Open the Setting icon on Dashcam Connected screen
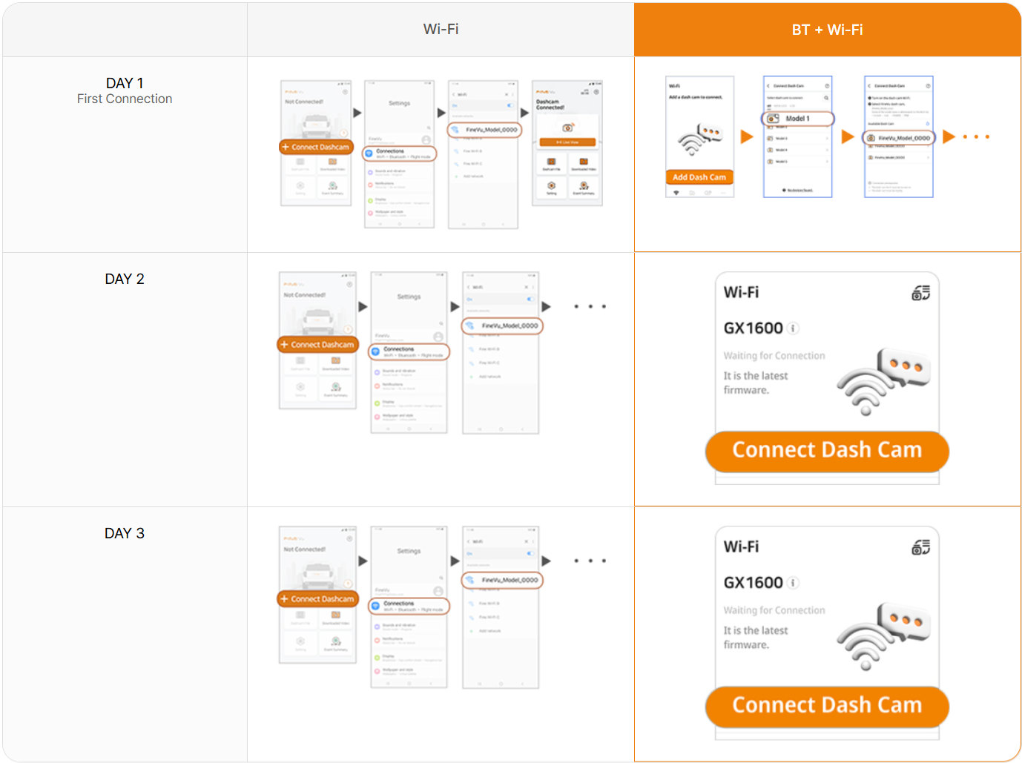1022x763 pixels. pos(551,187)
